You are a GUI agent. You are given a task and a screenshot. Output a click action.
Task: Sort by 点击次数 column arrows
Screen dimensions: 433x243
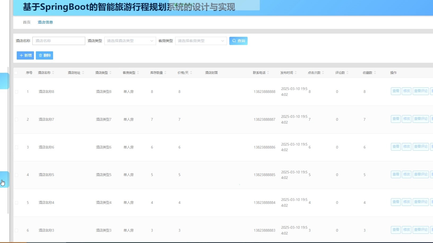click(x=323, y=73)
